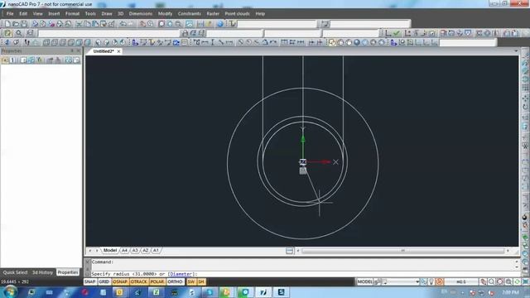Screen dimensions: 530x298
Task: Toggle POLAR tracking off
Action: 157,281
